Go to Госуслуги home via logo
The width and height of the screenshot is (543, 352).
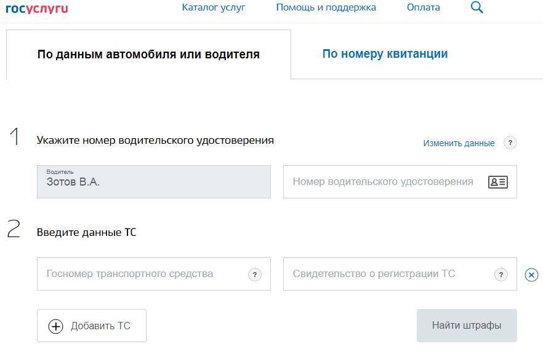pyautogui.click(x=37, y=8)
